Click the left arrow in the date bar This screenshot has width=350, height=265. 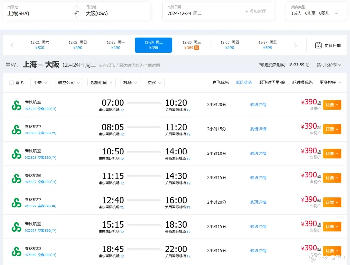tap(12, 45)
